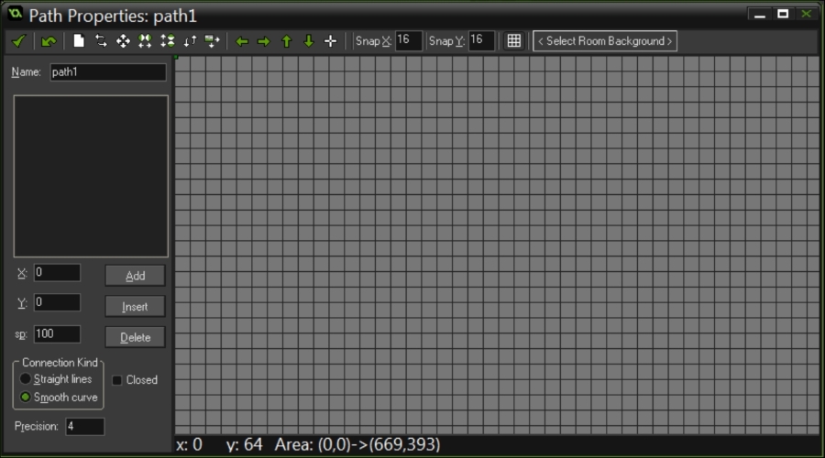Screen dimensions: 825x458
Task: Click the Insert point button
Action: click(x=136, y=306)
